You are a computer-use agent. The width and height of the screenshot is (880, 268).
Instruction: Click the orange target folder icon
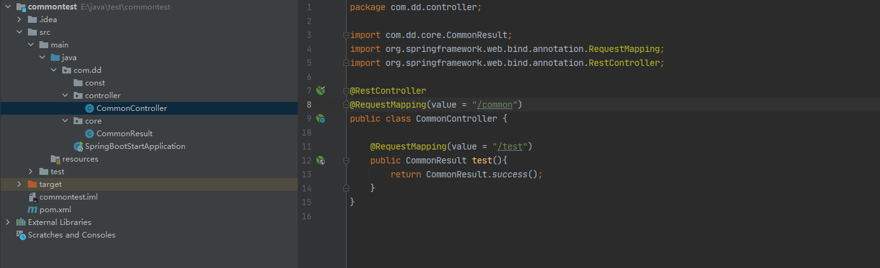coord(32,184)
